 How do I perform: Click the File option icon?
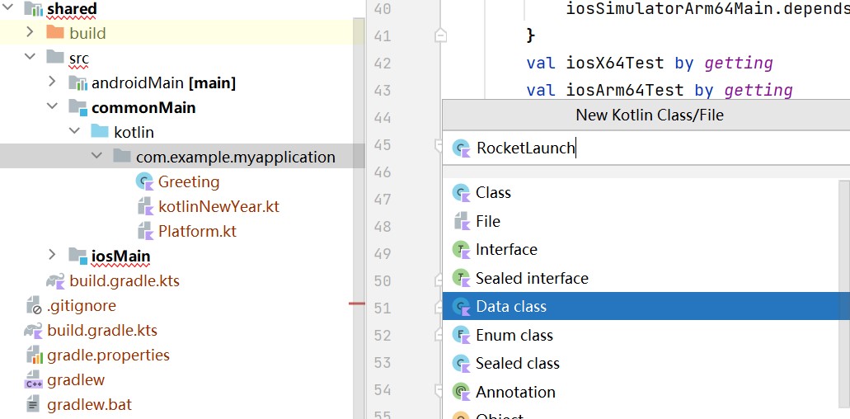tap(461, 221)
